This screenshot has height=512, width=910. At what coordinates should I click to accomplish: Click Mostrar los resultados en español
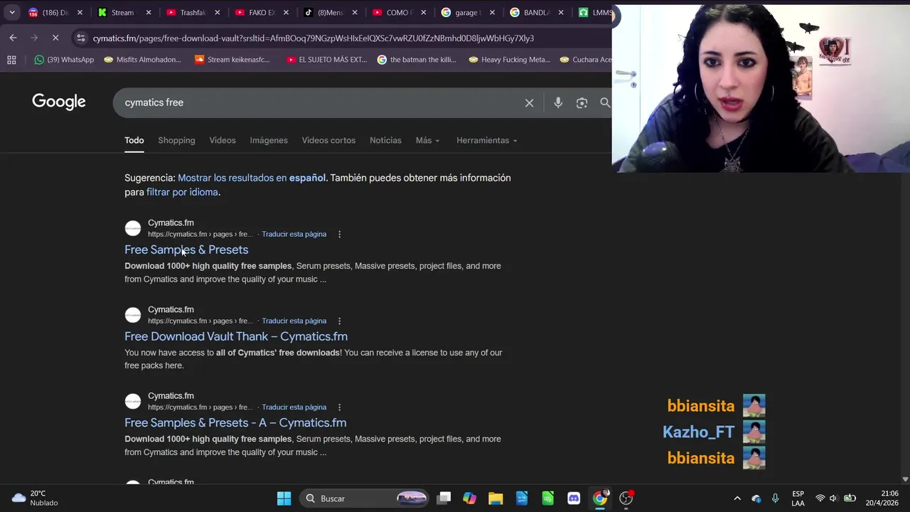coord(252,178)
